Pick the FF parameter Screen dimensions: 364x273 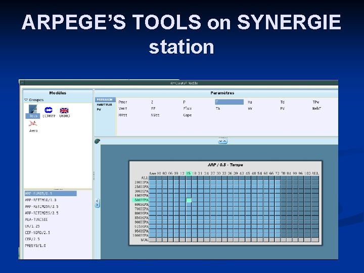pos(153,108)
